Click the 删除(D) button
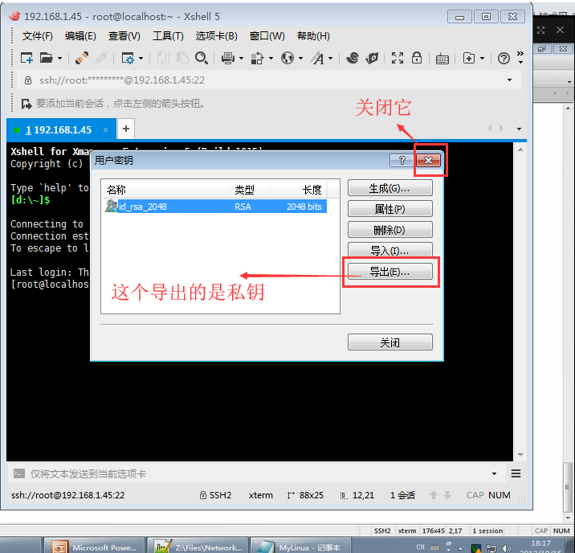 click(389, 230)
